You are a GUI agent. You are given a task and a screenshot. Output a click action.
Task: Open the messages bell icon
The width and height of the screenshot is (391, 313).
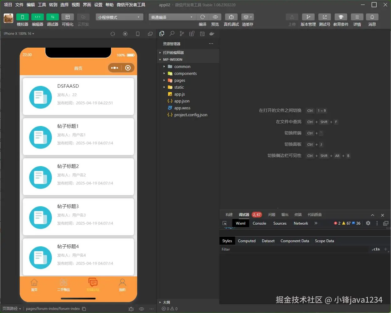372,17
